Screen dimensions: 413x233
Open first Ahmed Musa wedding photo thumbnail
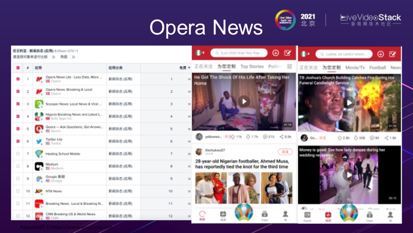click(x=211, y=188)
